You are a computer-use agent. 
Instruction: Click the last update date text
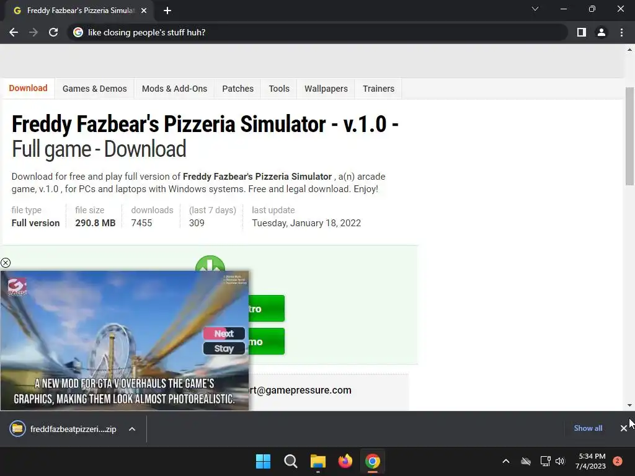[306, 223]
